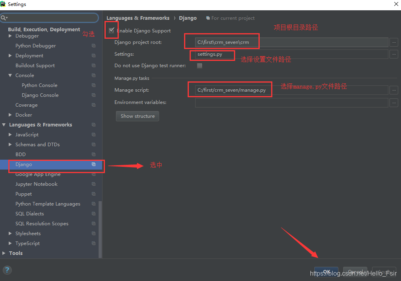
Task: Close the Settings dialog window
Action: point(396,4)
